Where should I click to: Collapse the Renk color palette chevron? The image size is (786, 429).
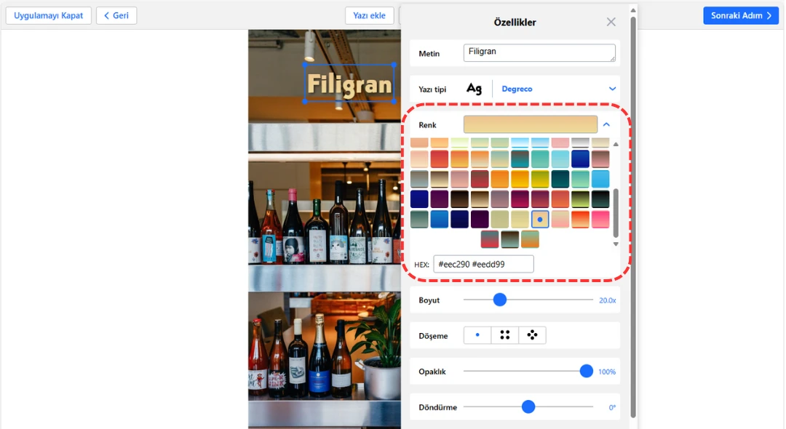(606, 125)
